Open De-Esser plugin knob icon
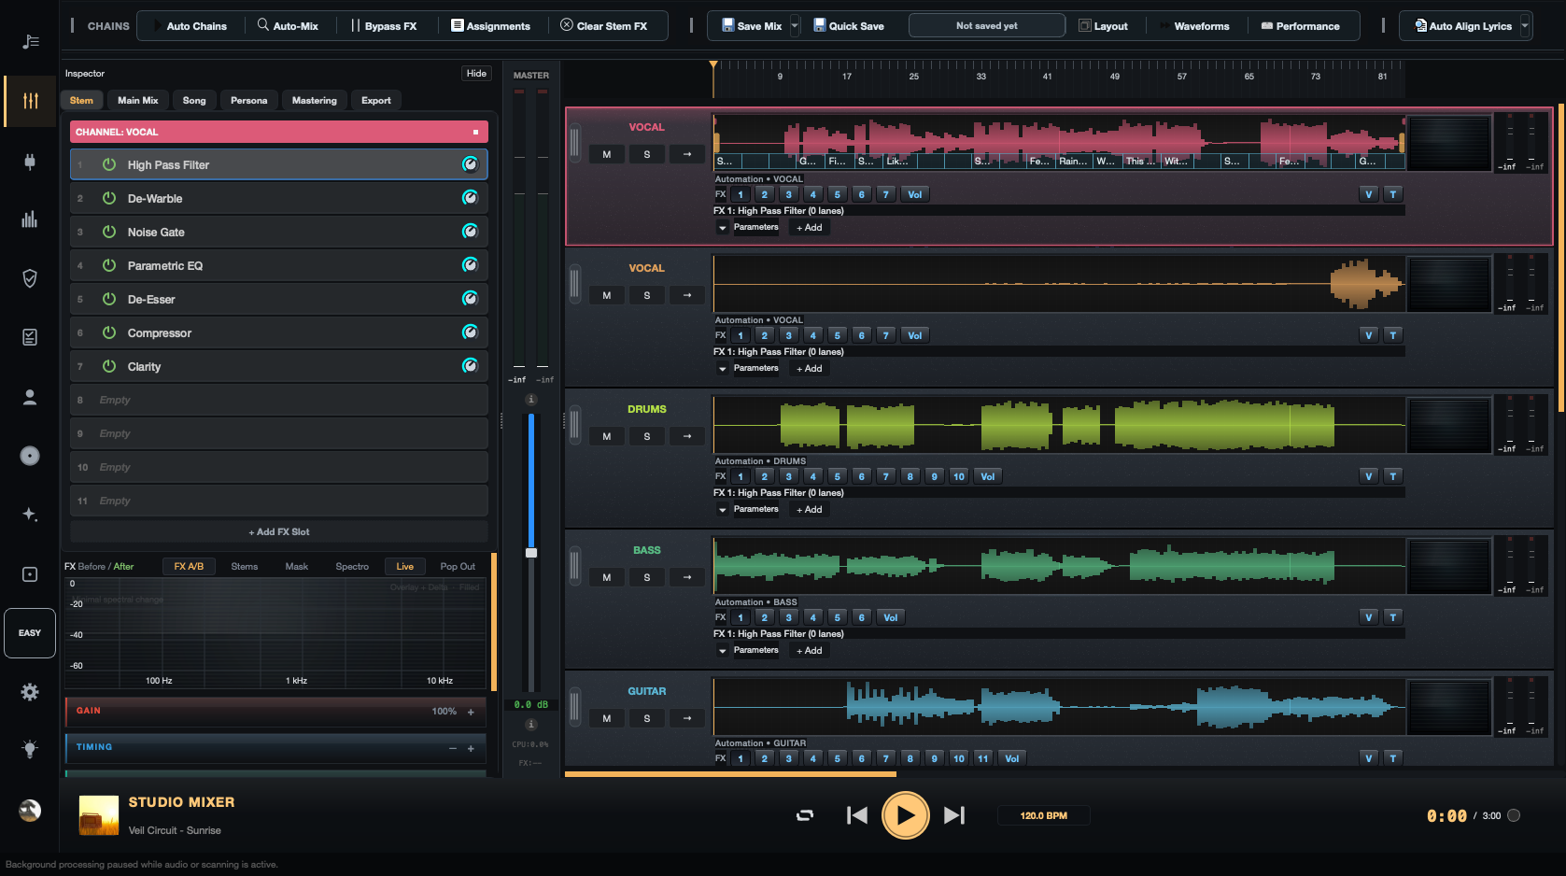 470,299
